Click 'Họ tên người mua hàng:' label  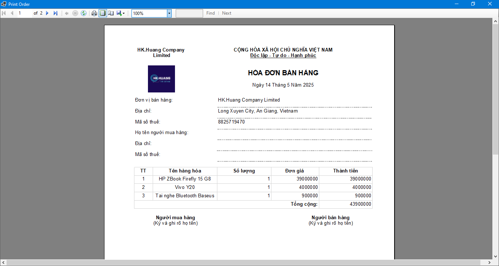point(161,133)
